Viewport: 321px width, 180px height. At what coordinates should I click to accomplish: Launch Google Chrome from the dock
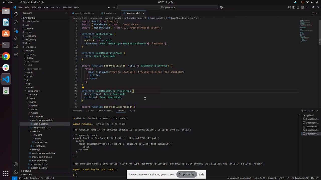pyautogui.click(x=6, y=56)
